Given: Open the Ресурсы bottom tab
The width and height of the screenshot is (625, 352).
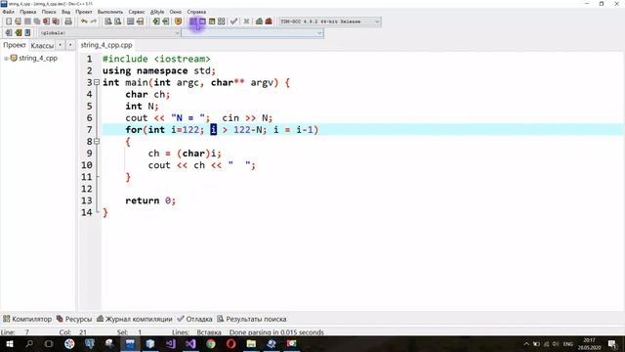Looking at the screenshot, I should (74, 319).
